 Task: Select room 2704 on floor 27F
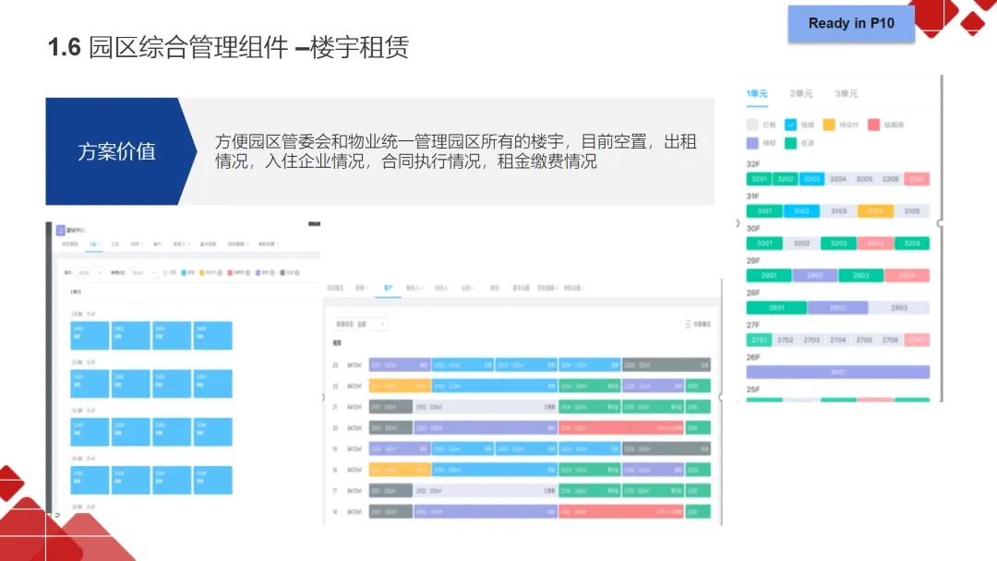point(838,340)
